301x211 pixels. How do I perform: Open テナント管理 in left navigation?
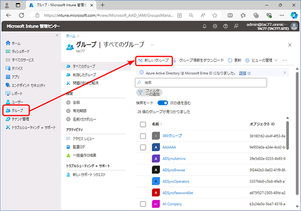click(x=17, y=119)
